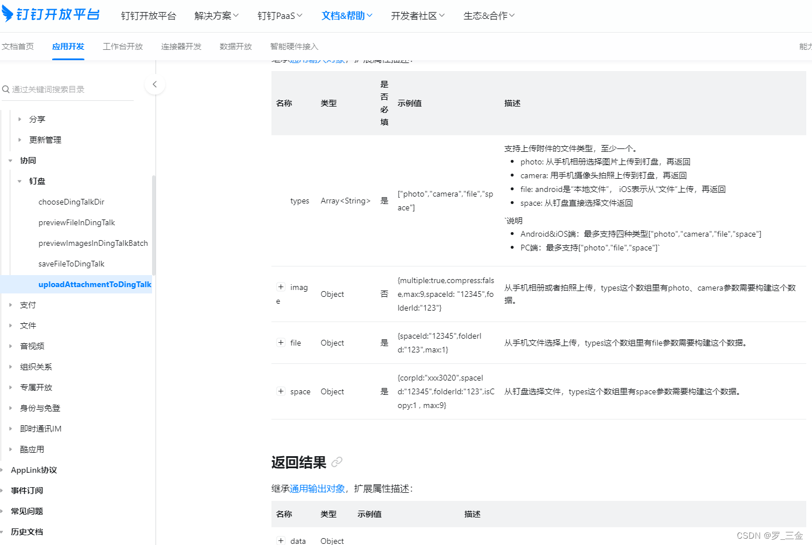Switch to the 连接器开发 tab

tap(181, 46)
